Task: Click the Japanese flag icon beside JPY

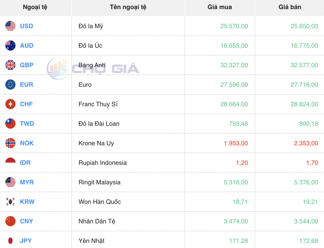Action: tap(10, 241)
